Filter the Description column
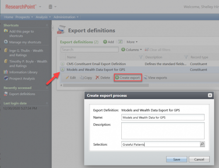219x168 pixels. tap(186, 57)
